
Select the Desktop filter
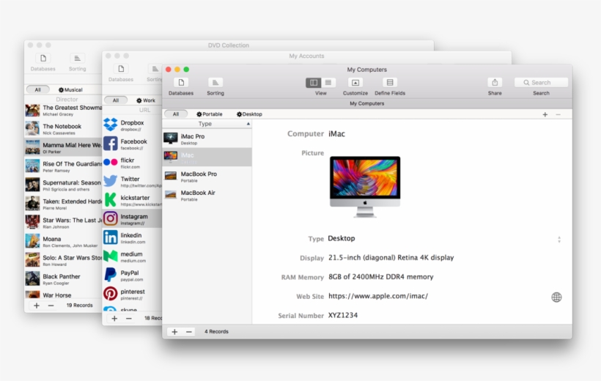click(249, 114)
